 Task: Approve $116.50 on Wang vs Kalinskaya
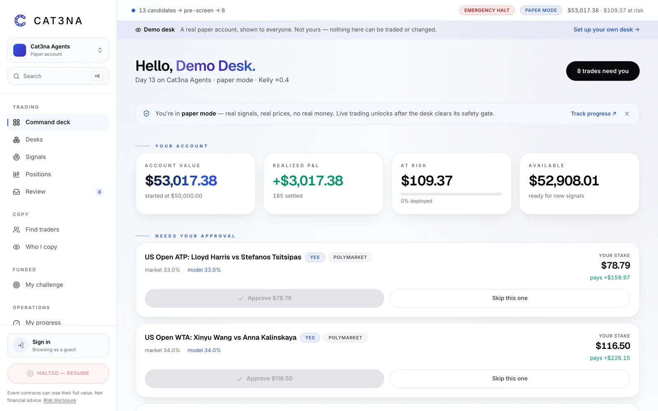264,379
